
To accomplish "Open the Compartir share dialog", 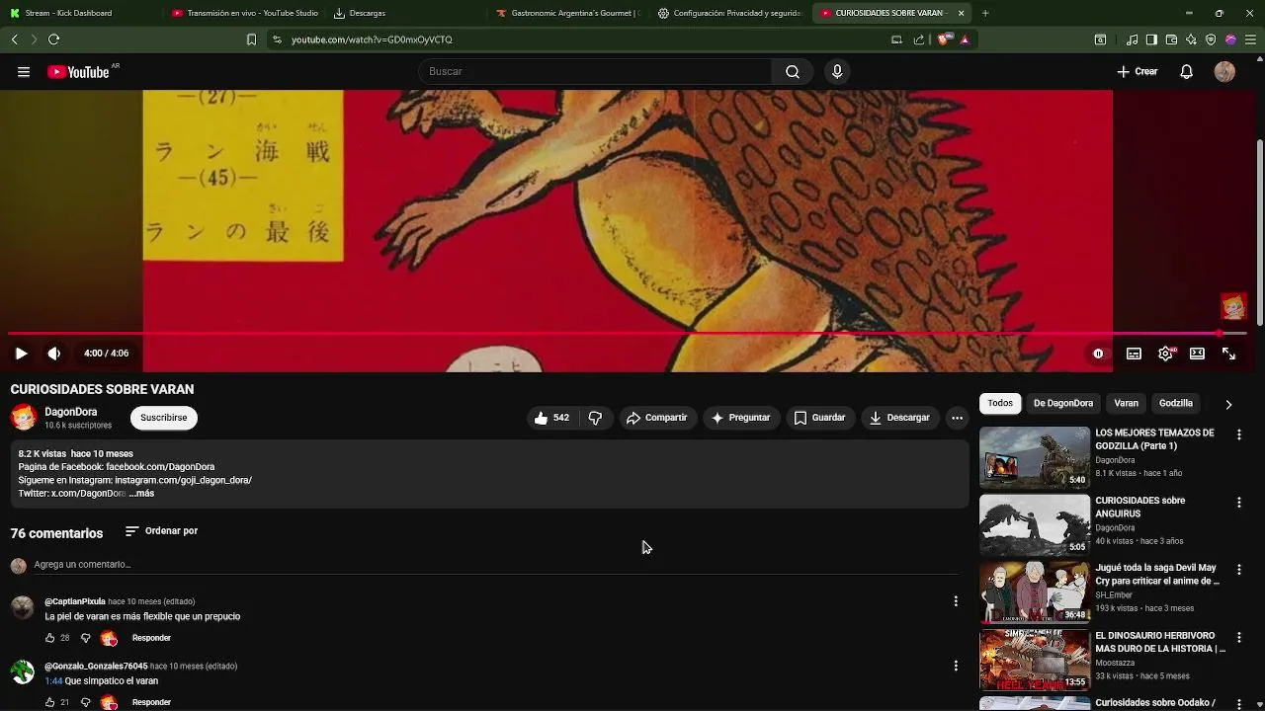I will (x=657, y=418).
